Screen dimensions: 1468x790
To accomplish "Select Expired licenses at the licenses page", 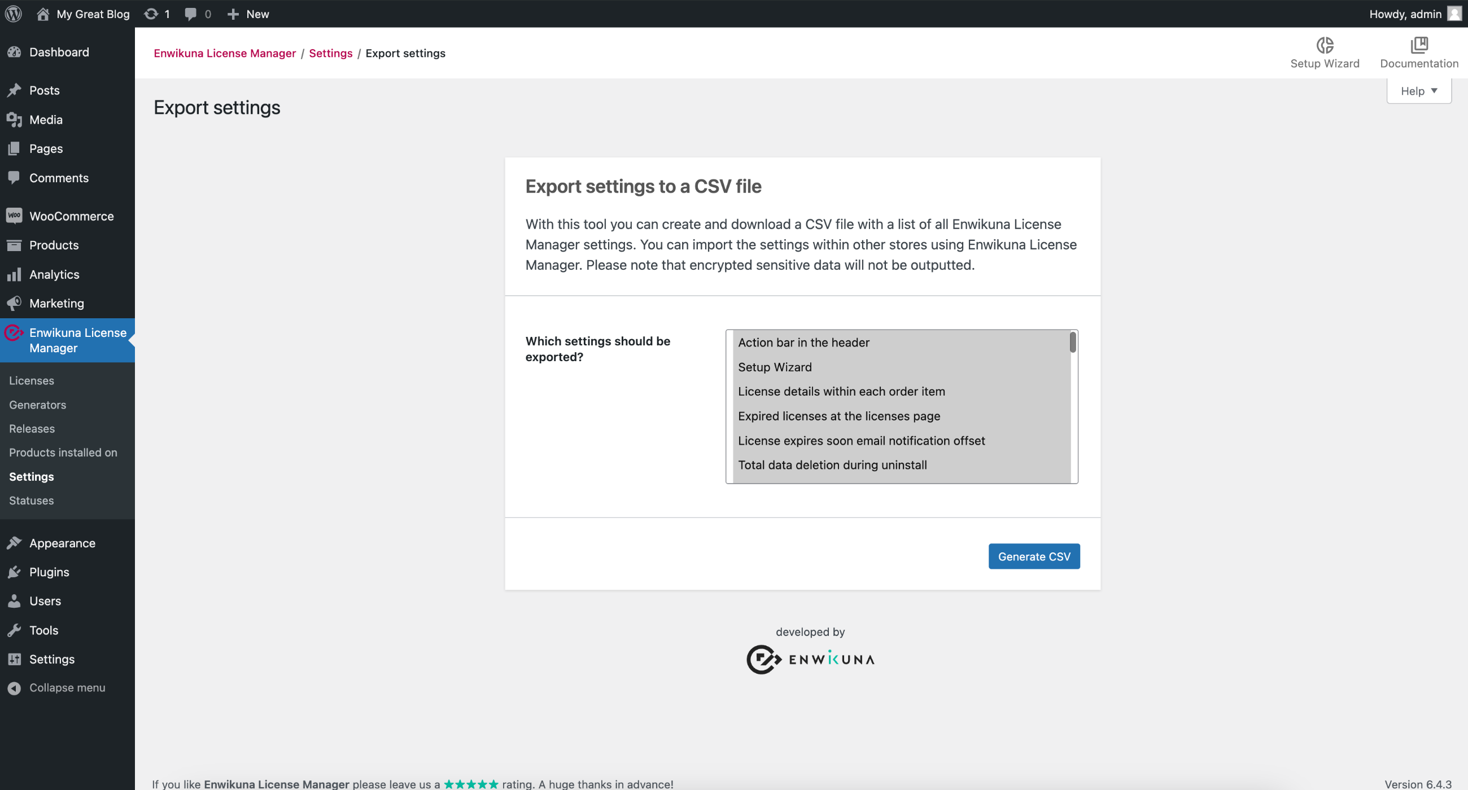I will [901, 416].
